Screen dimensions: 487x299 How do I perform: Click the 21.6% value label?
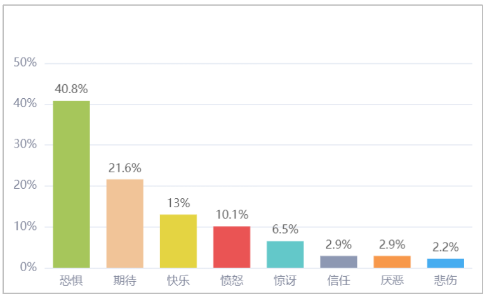pos(125,168)
